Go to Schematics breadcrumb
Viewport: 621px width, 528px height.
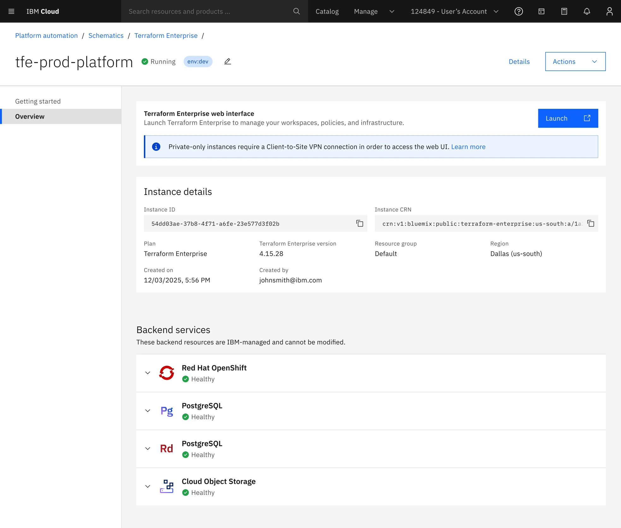tap(106, 36)
